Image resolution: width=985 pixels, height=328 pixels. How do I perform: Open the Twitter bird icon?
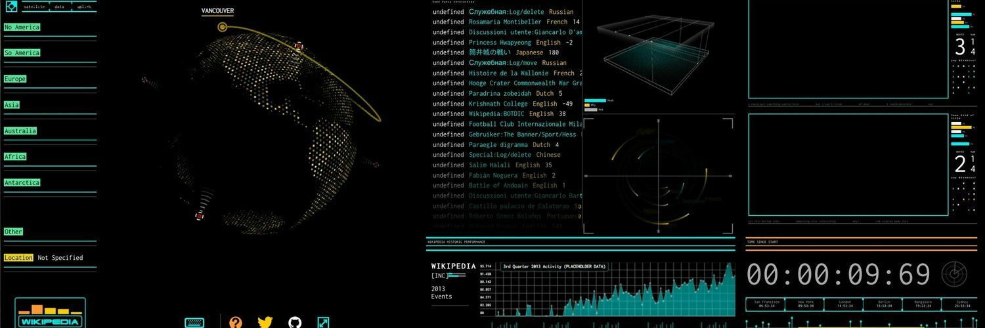point(265,322)
